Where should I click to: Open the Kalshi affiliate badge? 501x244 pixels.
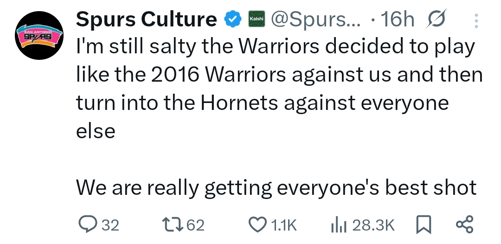click(x=257, y=19)
